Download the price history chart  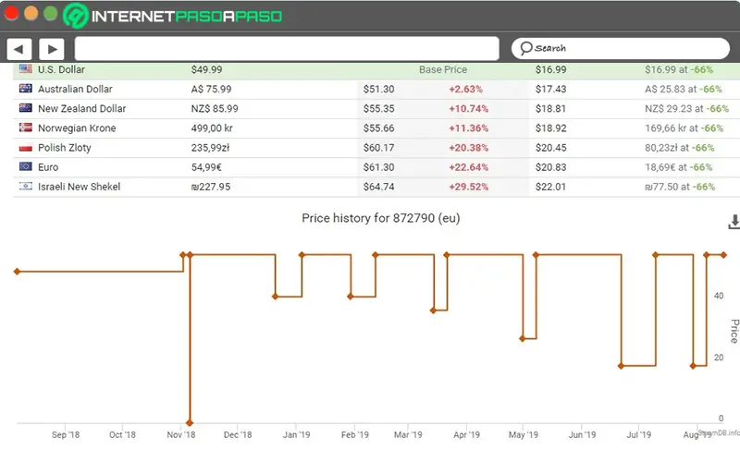click(734, 222)
